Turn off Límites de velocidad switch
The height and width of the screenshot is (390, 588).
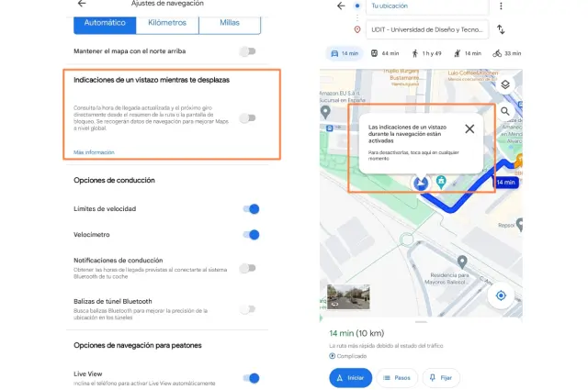pos(250,209)
